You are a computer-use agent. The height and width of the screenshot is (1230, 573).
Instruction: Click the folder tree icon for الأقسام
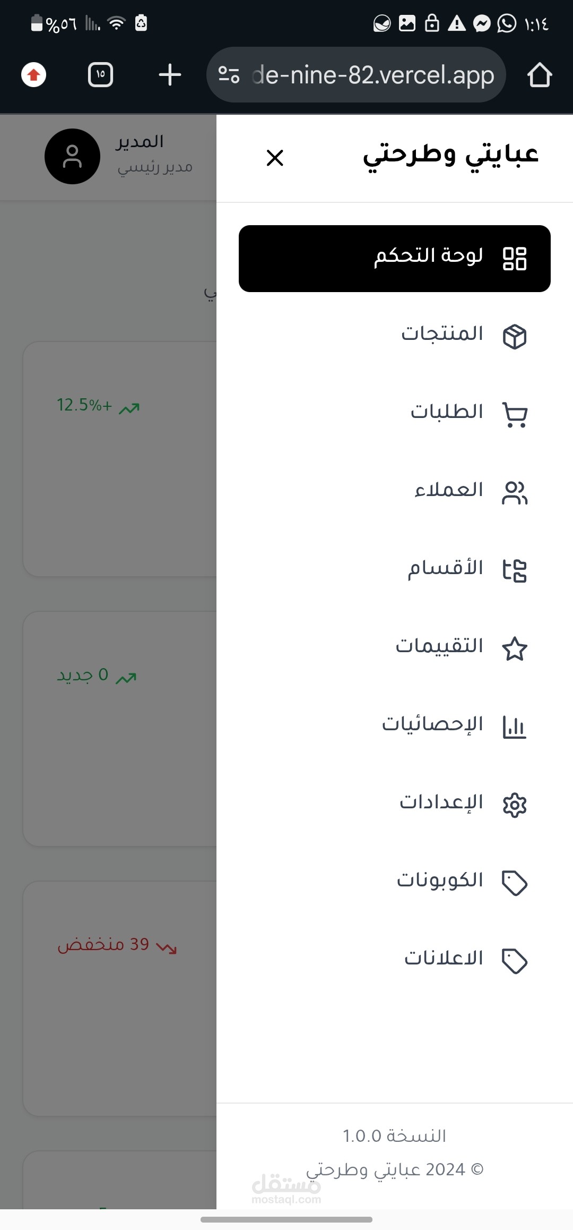[514, 570]
